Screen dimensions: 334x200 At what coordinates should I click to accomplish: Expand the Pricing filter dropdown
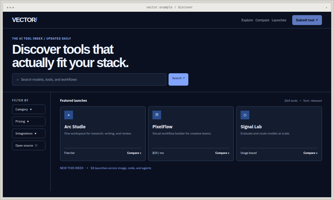coord(29,121)
